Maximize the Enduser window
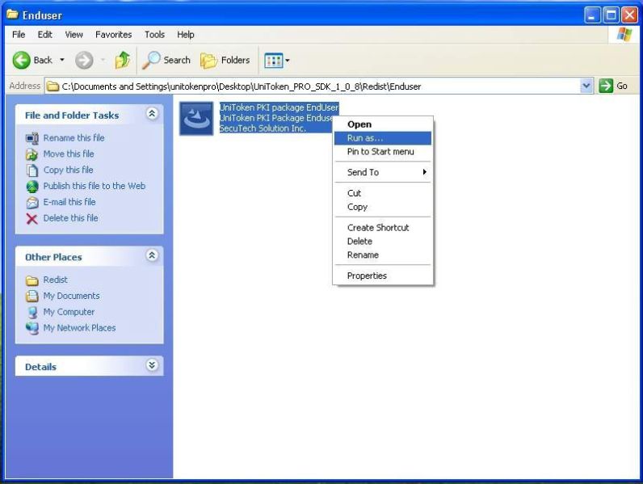The height and width of the screenshot is (484, 643). pyautogui.click(x=611, y=15)
